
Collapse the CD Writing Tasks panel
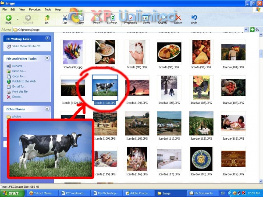[x=47, y=39]
